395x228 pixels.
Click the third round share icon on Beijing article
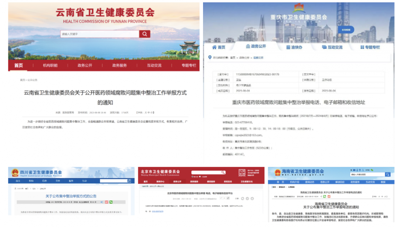[252, 198]
